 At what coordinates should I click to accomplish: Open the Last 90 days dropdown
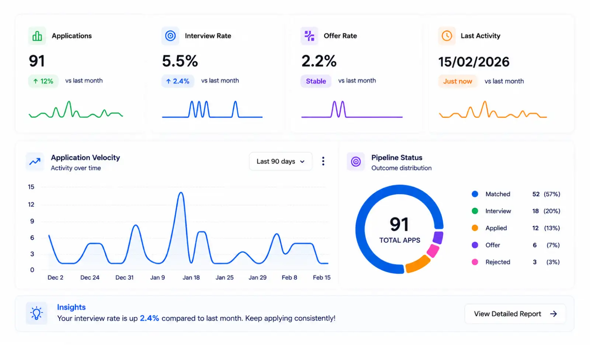(x=281, y=161)
